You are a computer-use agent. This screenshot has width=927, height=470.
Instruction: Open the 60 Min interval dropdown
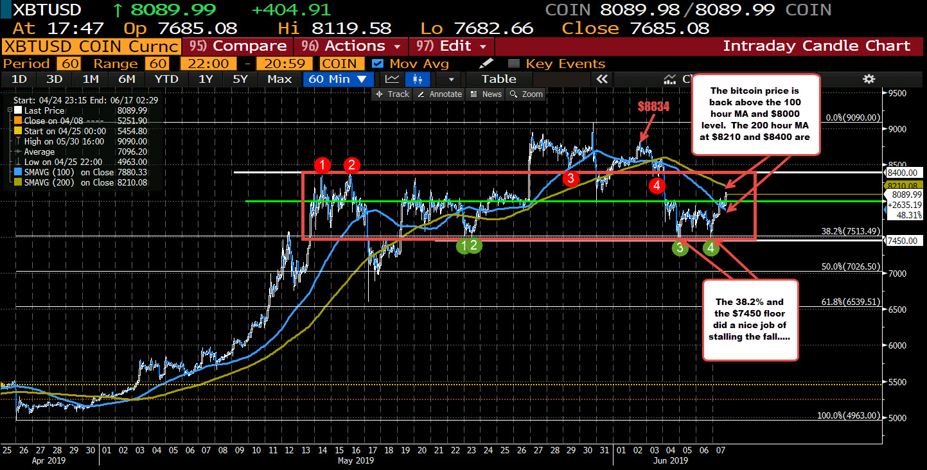click(x=338, y=79)
